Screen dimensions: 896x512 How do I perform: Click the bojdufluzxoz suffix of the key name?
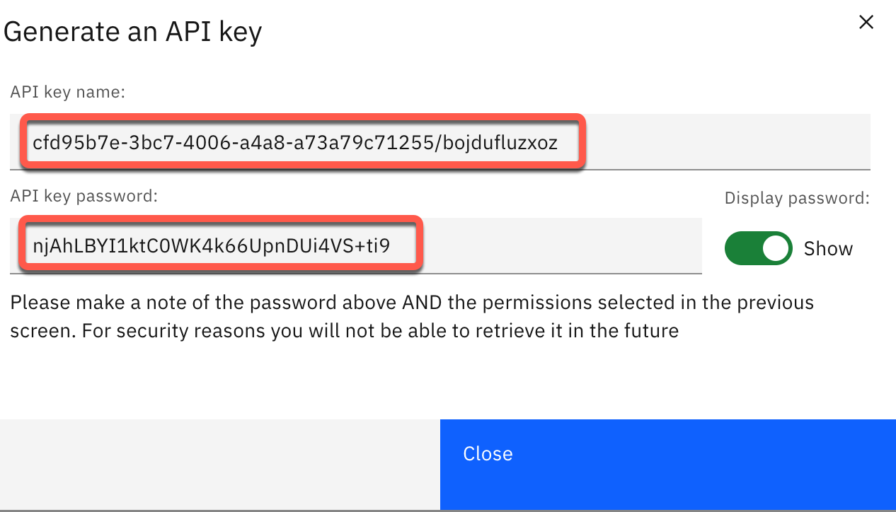pyautogui.click(x=501, y=143)
